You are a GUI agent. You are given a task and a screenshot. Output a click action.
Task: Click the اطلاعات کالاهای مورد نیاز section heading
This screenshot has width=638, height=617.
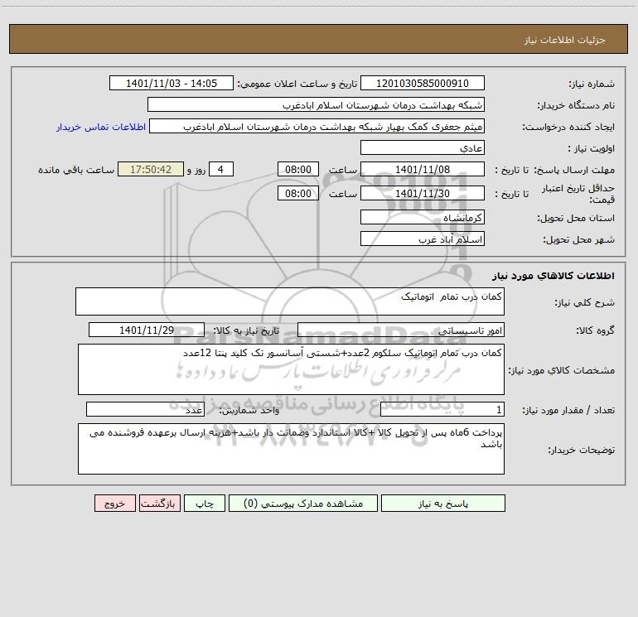pyautogui.click(x=553, y=276)
